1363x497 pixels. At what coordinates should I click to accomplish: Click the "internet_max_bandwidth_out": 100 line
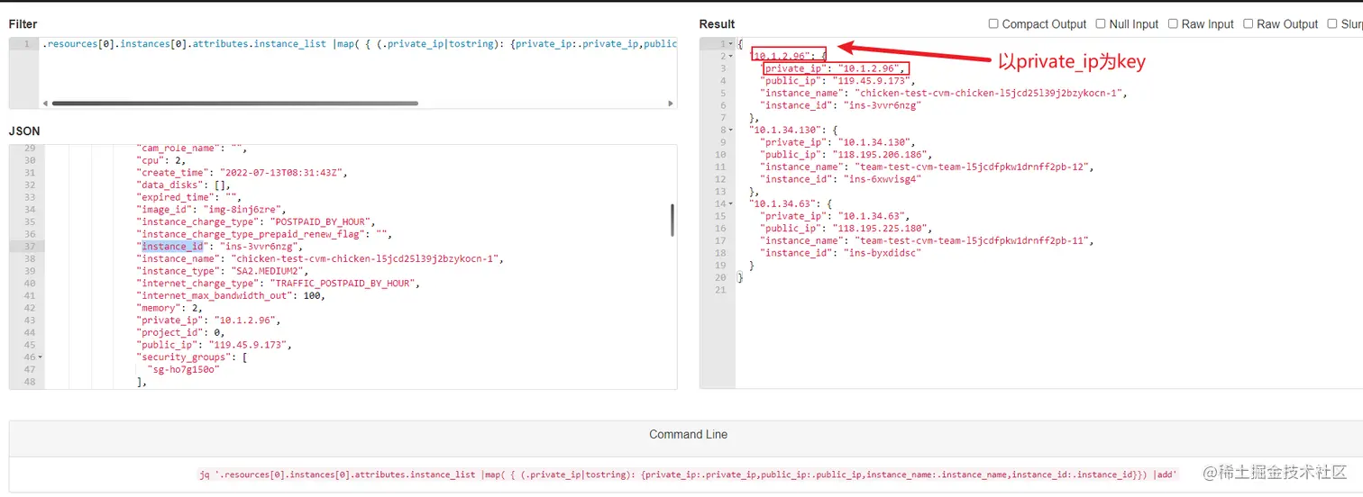click(x=232, y=296)
